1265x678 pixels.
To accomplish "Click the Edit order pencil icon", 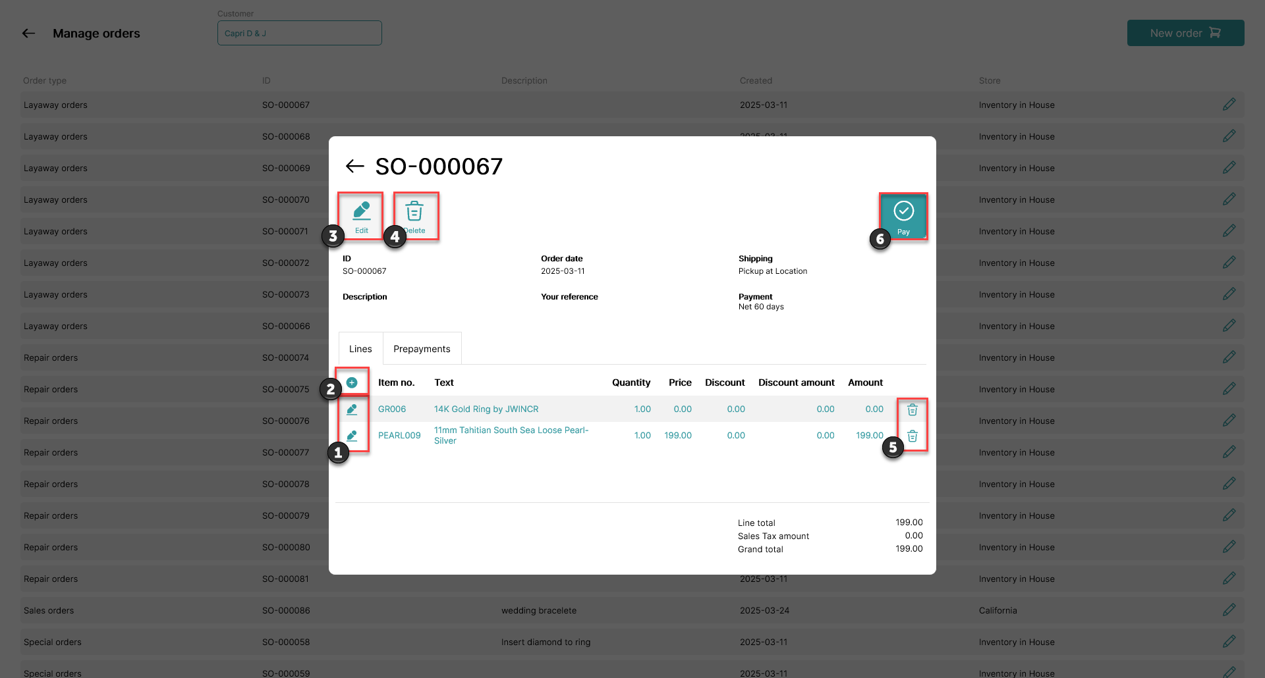I will (361, 217).
